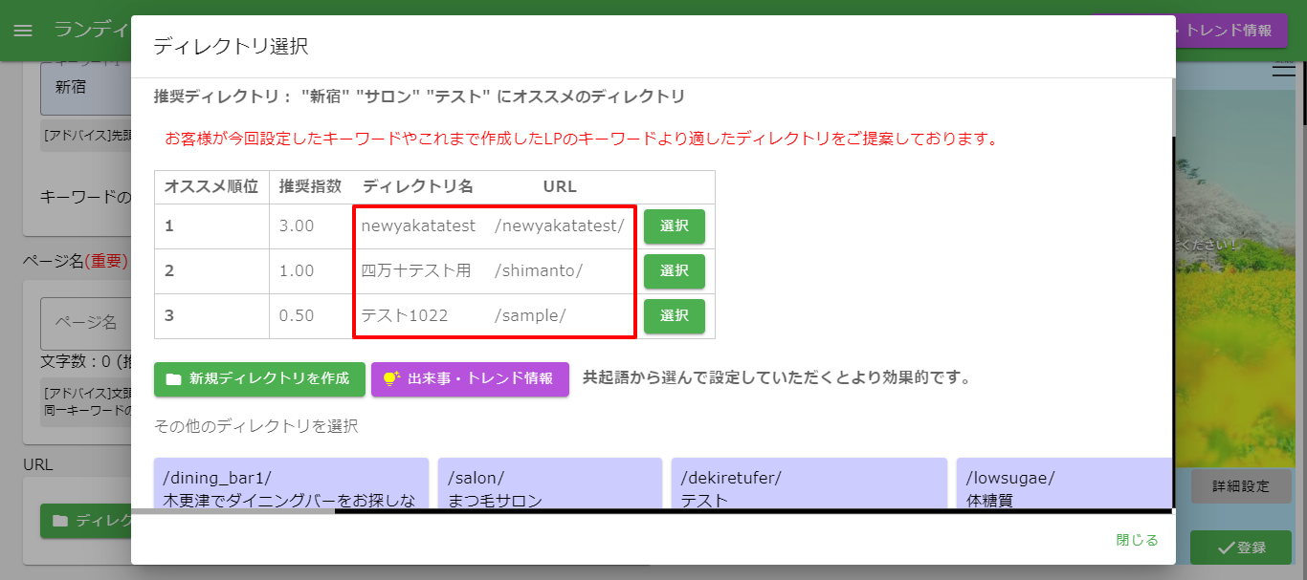The image size is (1307, 580).
Task: Choose the /dining_bar1/ directory card
Action: tap(291, 483)
